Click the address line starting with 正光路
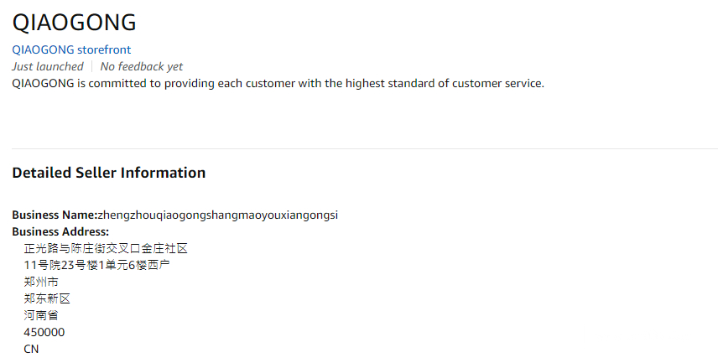The width and height of the screenshot is (718, 363). pyautogui.click(x=106, y=248)
